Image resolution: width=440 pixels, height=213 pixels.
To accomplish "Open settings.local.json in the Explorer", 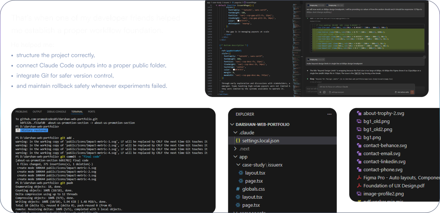I will (x=282, y=141).
